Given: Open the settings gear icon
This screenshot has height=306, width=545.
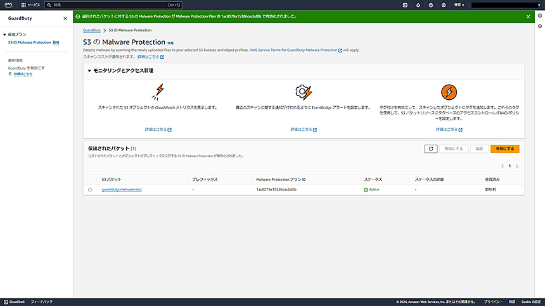Looking at the screenshot, I should [x=444, y=5].
